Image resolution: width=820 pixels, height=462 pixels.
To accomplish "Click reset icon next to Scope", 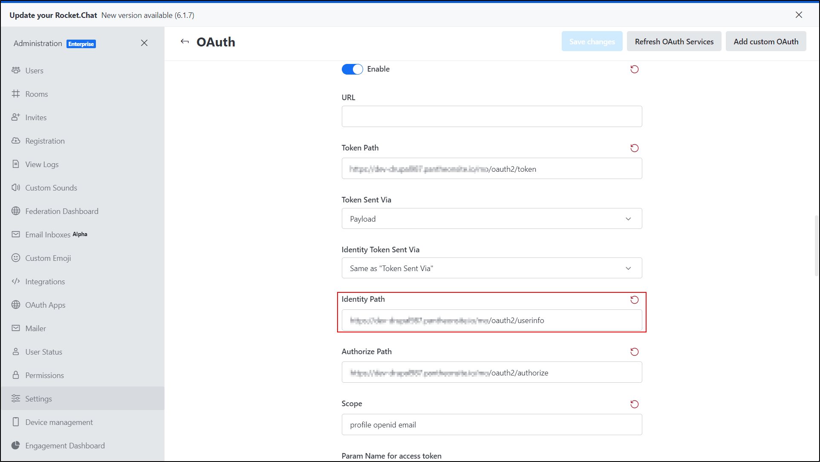I will pos(634,404).
